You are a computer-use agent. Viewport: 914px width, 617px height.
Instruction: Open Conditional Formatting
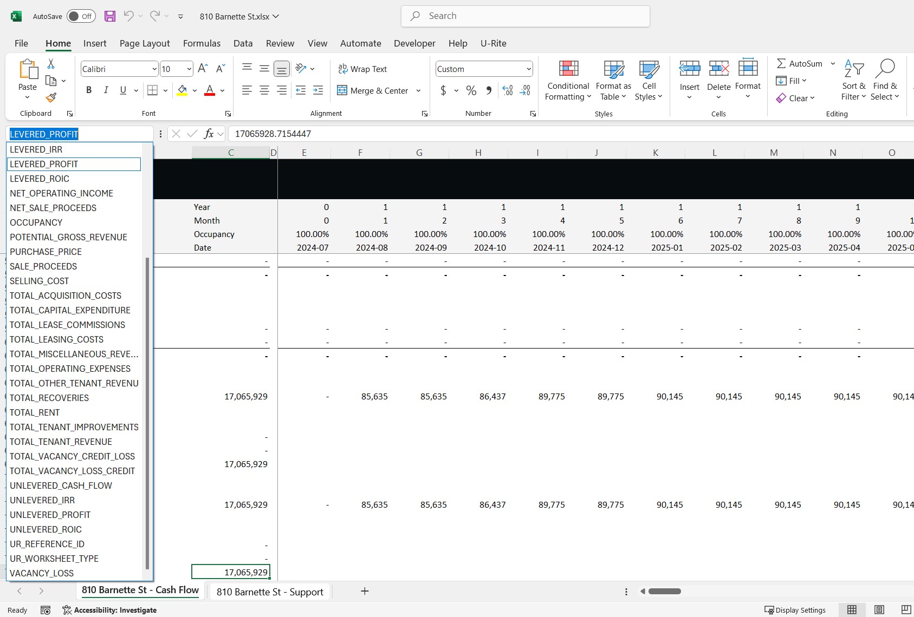(567, 80)
